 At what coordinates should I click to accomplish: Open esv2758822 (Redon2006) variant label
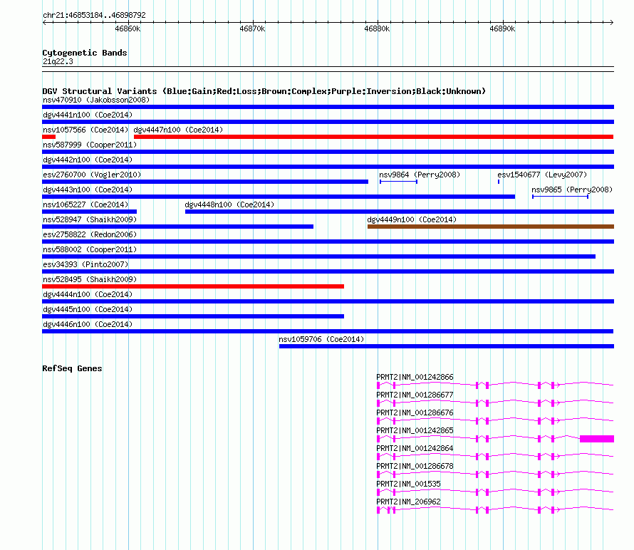[90, 234]
